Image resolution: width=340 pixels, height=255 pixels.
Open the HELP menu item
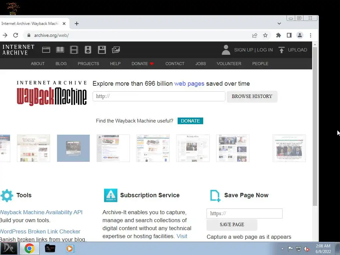point(115,63)
